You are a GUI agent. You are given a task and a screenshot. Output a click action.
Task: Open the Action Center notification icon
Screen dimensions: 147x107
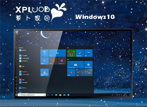click(130, 95)
